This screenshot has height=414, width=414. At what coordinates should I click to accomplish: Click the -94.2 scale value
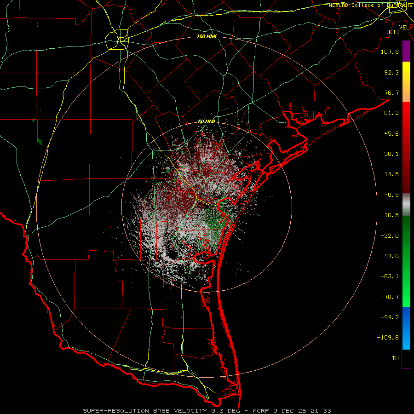pyautogui.click(x=390, y=317)
